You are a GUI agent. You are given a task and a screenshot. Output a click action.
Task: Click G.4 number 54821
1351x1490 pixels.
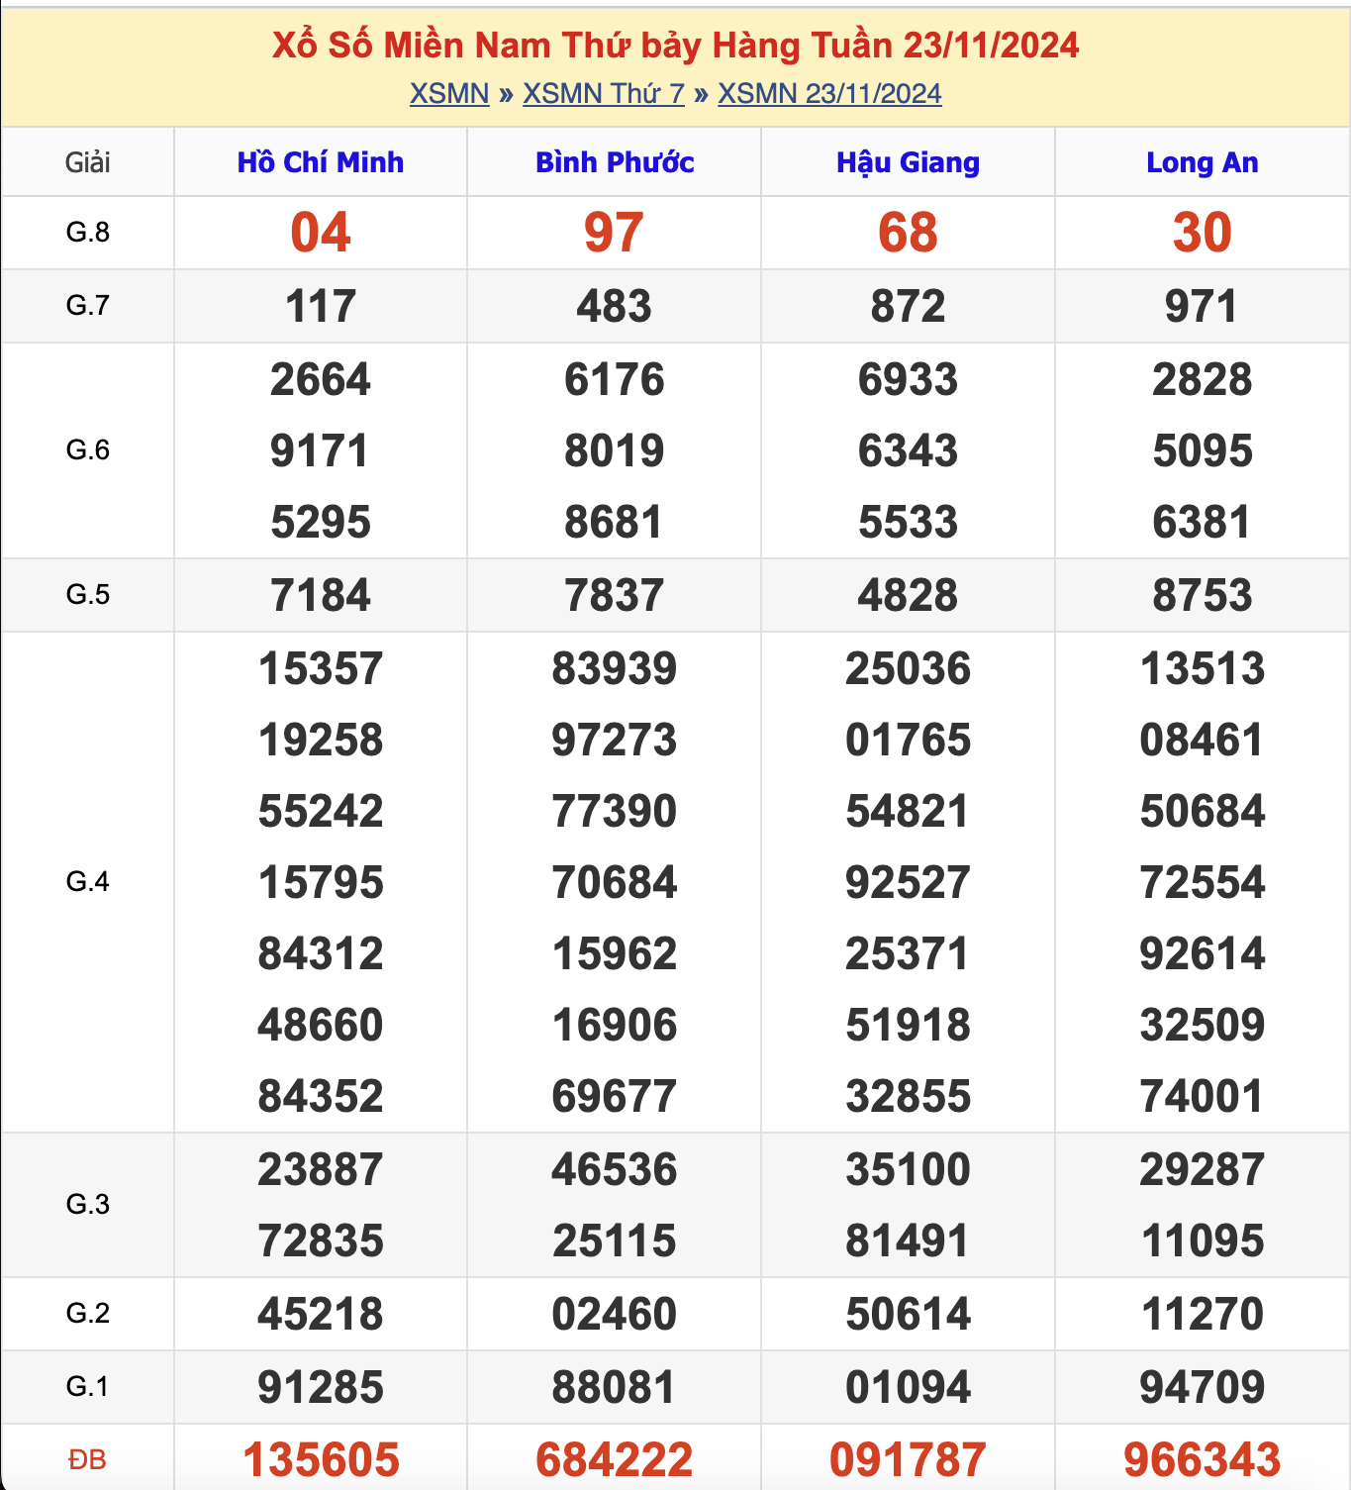pyautogui.click(x=909, y=811)
